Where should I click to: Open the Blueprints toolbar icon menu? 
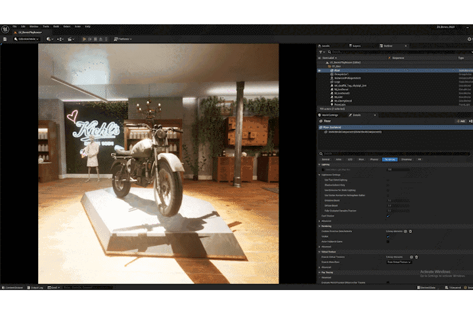(60, 39)
